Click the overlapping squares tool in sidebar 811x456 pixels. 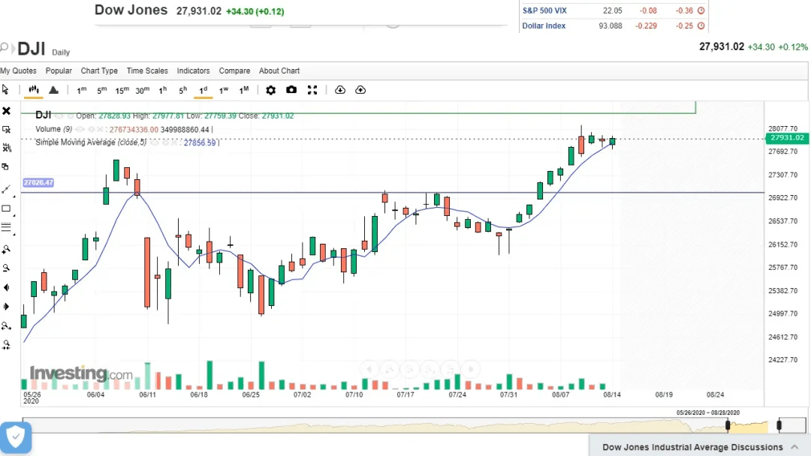coord(6,166)
